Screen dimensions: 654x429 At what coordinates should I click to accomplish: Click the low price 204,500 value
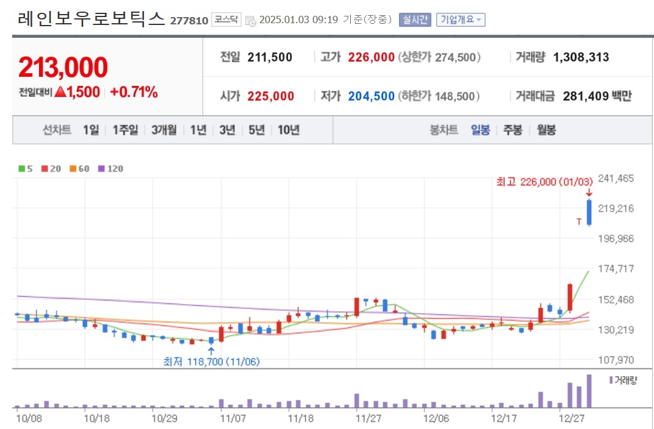pos(371,96)
